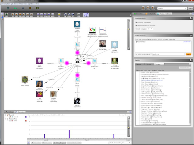Click the orange Search button for screen name

click(x=189, y=54)
